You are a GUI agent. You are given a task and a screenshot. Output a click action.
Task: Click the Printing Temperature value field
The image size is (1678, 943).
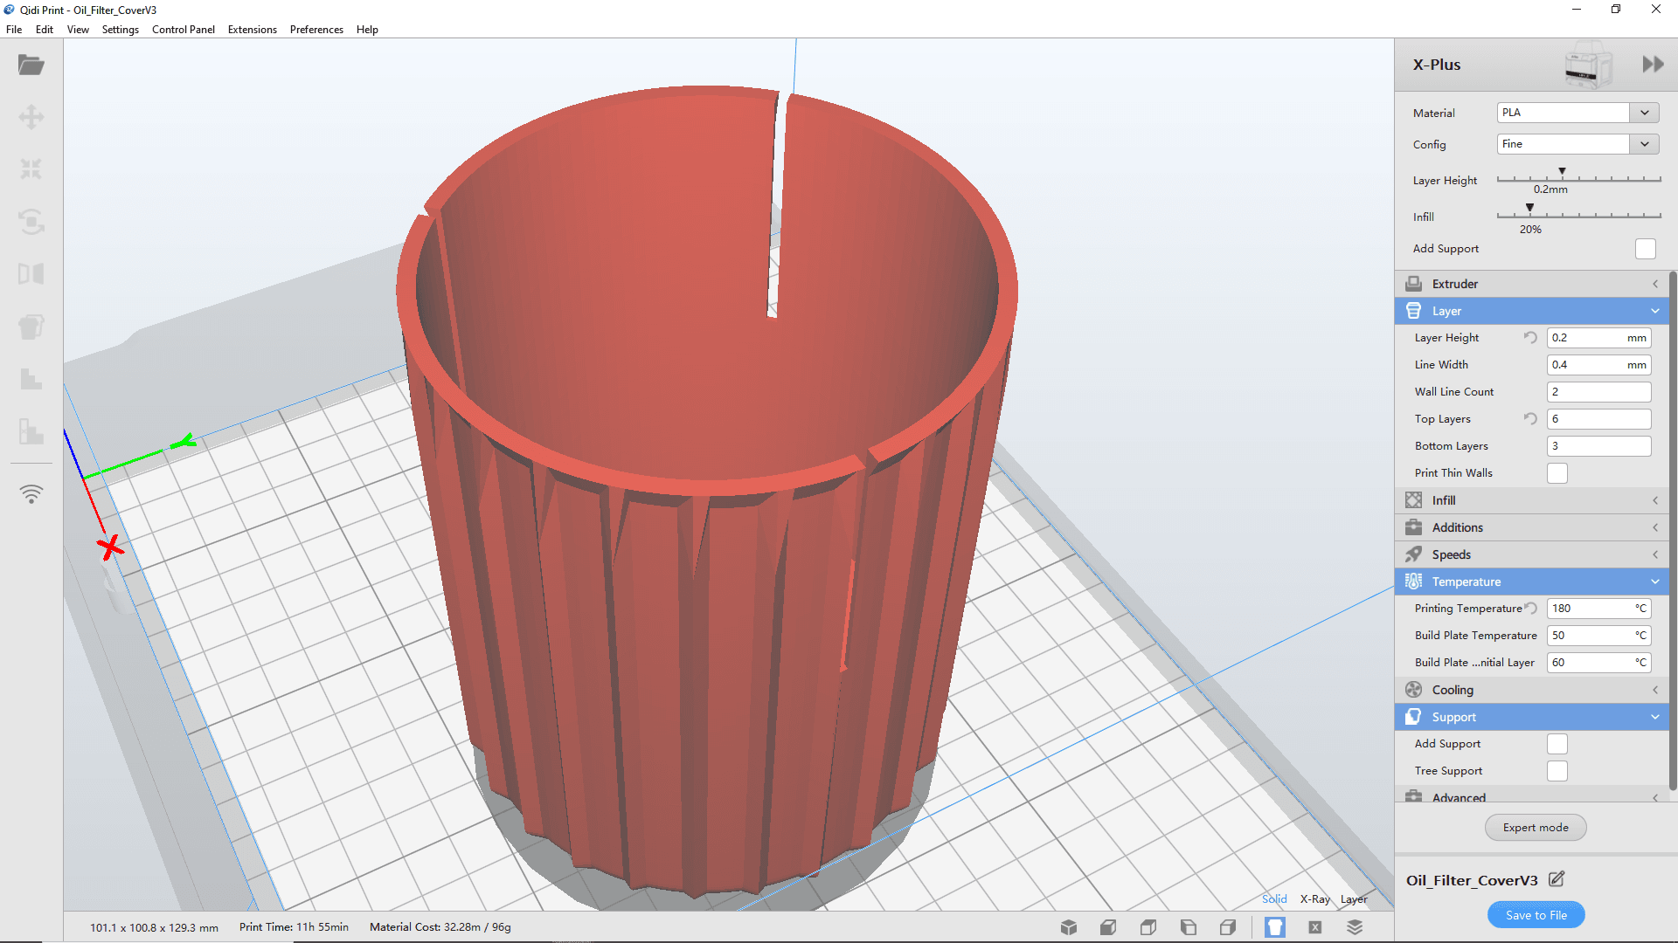[x=1598, y=609]
